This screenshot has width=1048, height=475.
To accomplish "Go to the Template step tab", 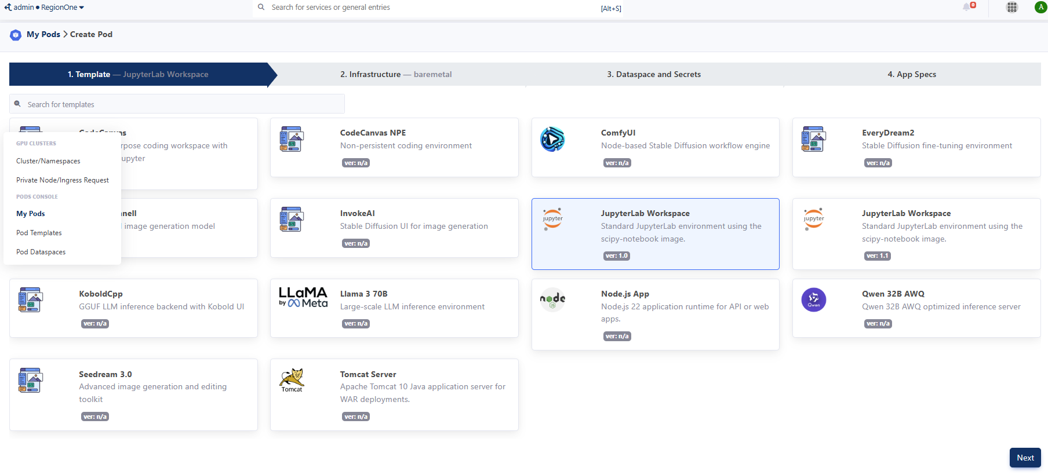I will click(139, 74).
